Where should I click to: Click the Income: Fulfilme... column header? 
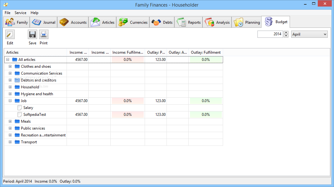(x=127, y=52)
